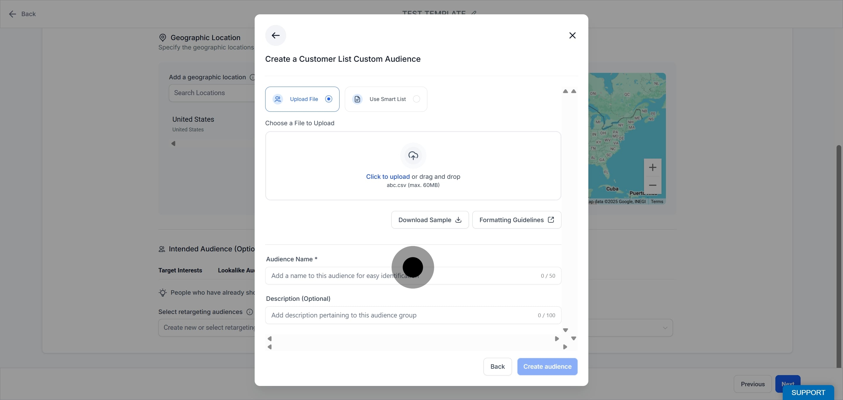The image size is (843, 400).
Task: Click the Search Locations input field
Action: 212,93
